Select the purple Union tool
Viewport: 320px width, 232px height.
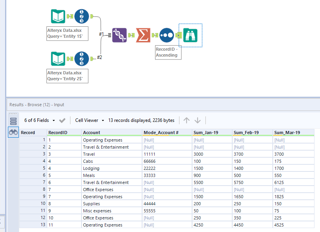click(119, 35)
